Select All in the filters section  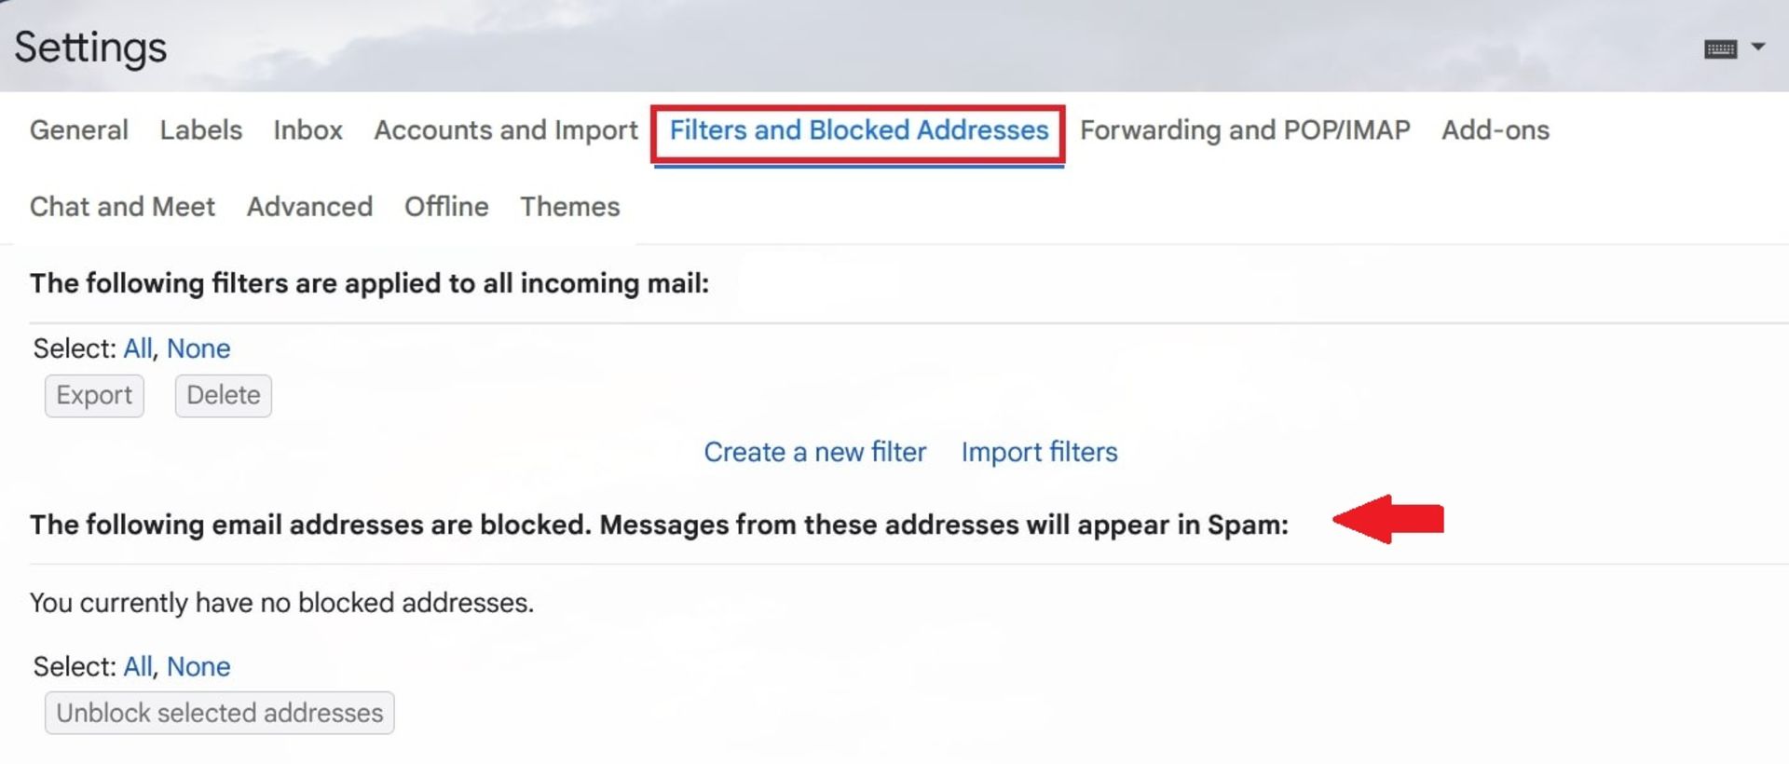pyautogui.click(x=137, y=348)
